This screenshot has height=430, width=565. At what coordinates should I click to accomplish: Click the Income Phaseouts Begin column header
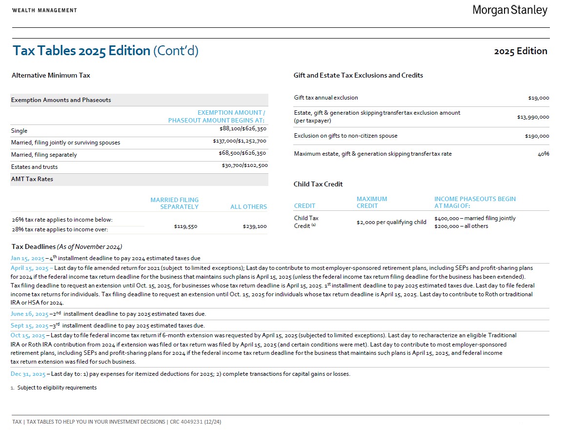click(475, 202)
